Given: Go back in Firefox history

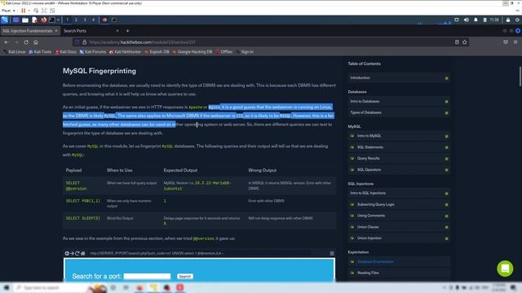Looking at the screenshot, I should tap(7, 42).
